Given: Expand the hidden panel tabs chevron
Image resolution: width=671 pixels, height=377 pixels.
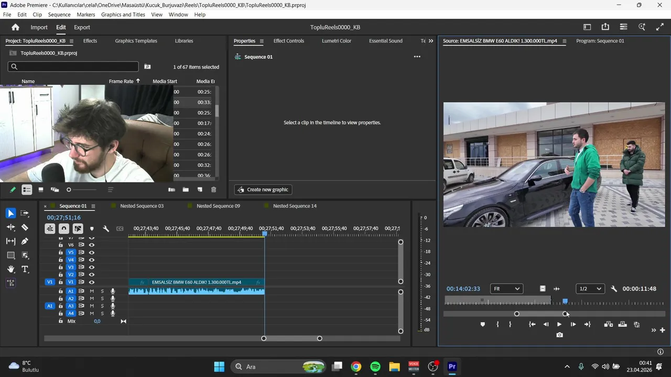Looking at the screenshot, I should 431,41.
